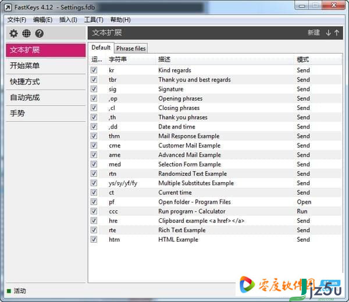Toggle checkbox for ccc Calculator entry
This screenshot has width=349, height=302.
[x=94, y=211]
